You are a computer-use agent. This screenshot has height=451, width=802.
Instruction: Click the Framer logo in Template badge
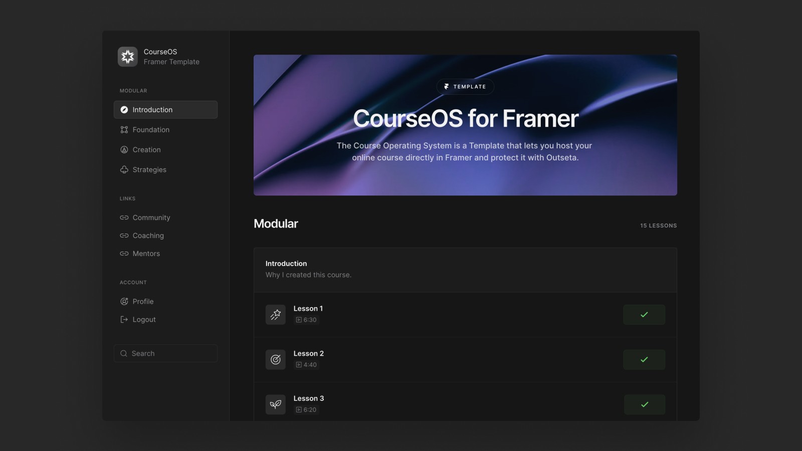tap(447, 87)
